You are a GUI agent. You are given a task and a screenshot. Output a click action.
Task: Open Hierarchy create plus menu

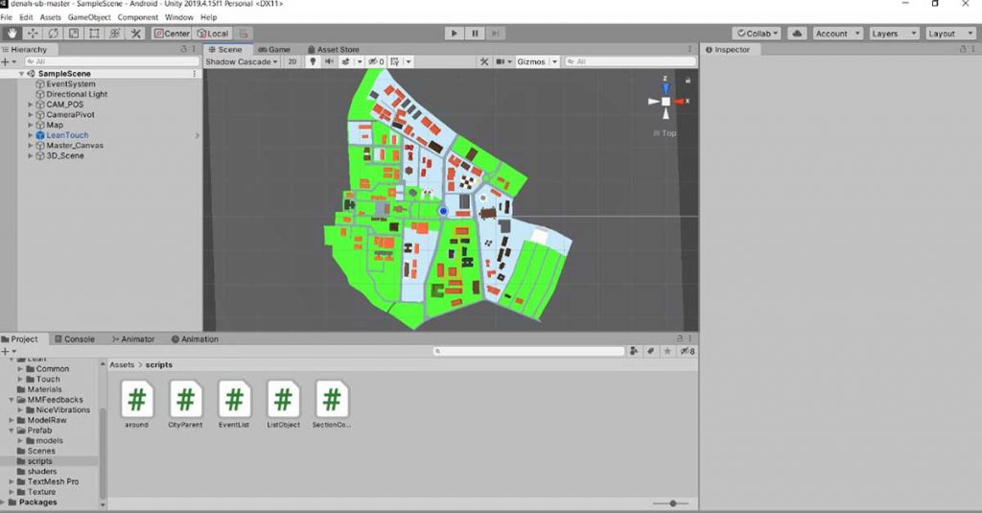pyautogui.click(x=8, y=62)
